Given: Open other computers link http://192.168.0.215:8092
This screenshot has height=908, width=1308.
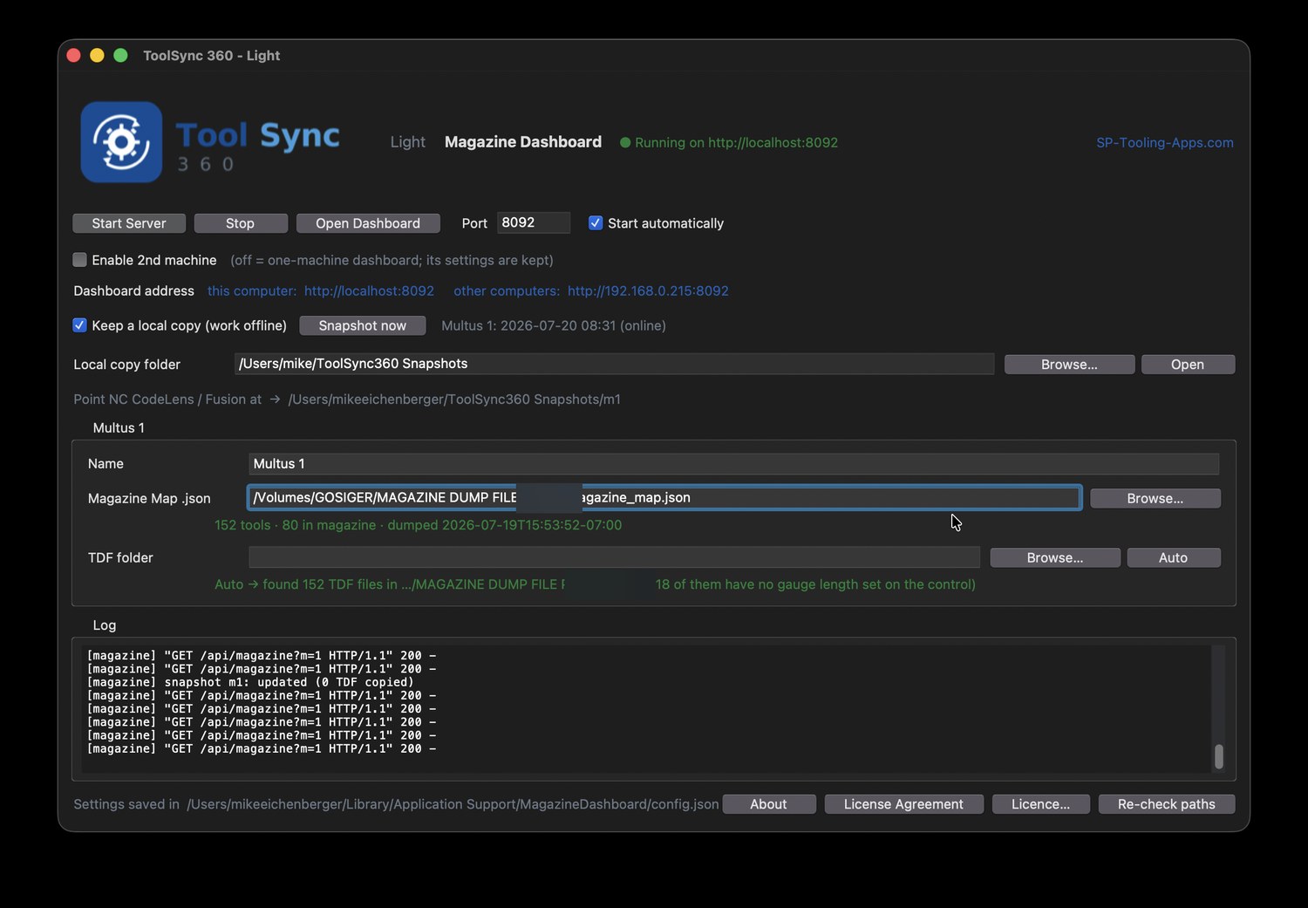Looking at the screenshot, I should tap(648, 291).
